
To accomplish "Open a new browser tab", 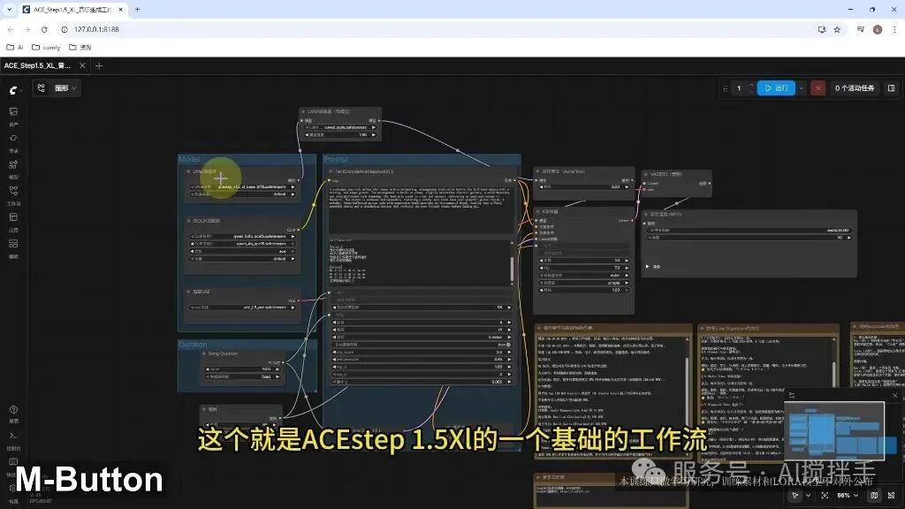I will click(x=137, y=9).
